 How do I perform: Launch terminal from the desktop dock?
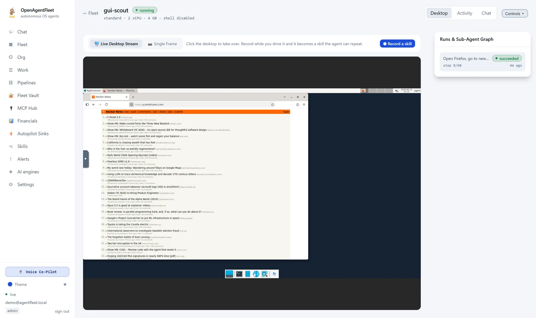239,274
